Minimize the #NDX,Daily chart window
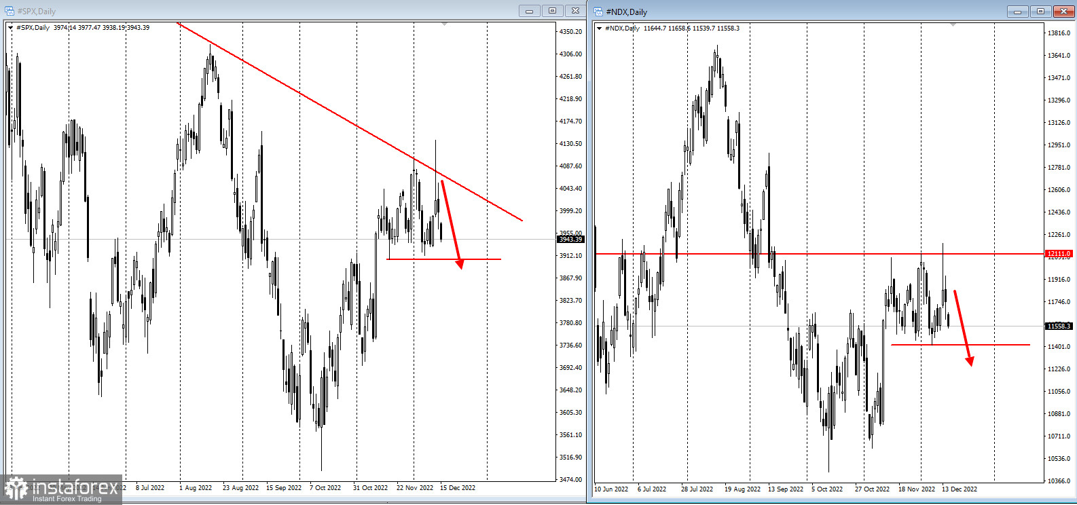The height and width of the screenshot is (505, 1077). [1017, 12]
